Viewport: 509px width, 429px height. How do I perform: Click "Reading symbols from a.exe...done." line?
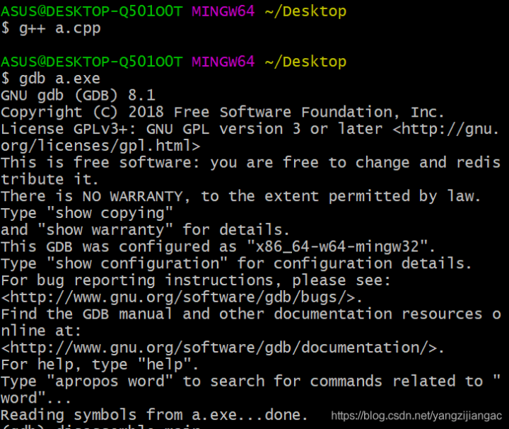155,415
